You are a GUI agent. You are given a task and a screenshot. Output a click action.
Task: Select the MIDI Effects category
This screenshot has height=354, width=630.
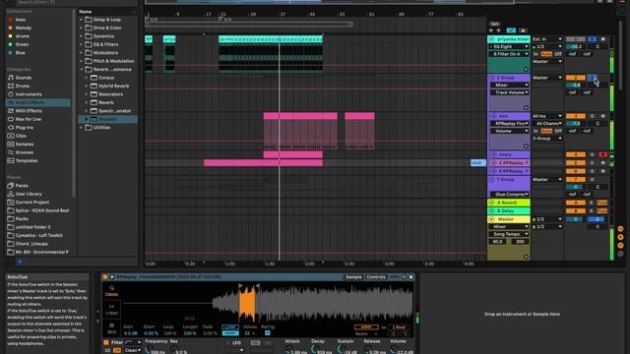coord(29,111)
